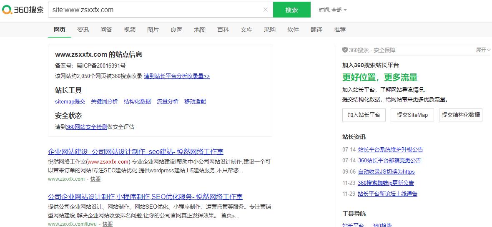Open the 结构化数据 link

(x=138, y=101)
